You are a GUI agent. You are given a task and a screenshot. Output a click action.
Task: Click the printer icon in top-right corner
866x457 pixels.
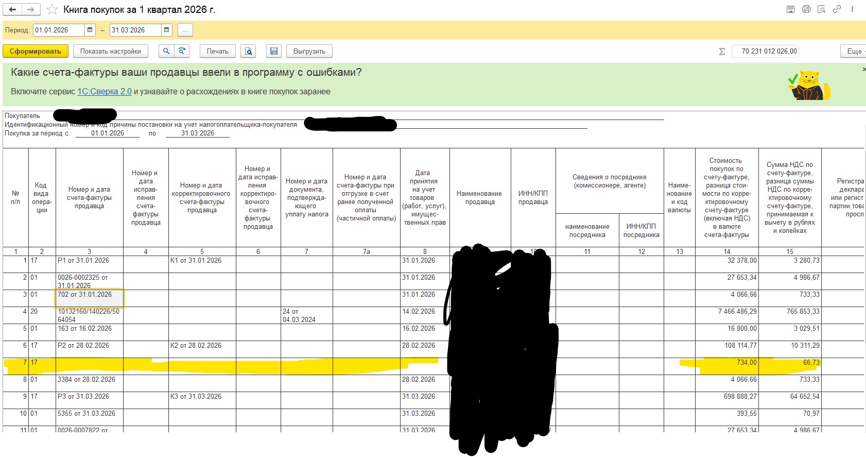click(x=806, y=9)
